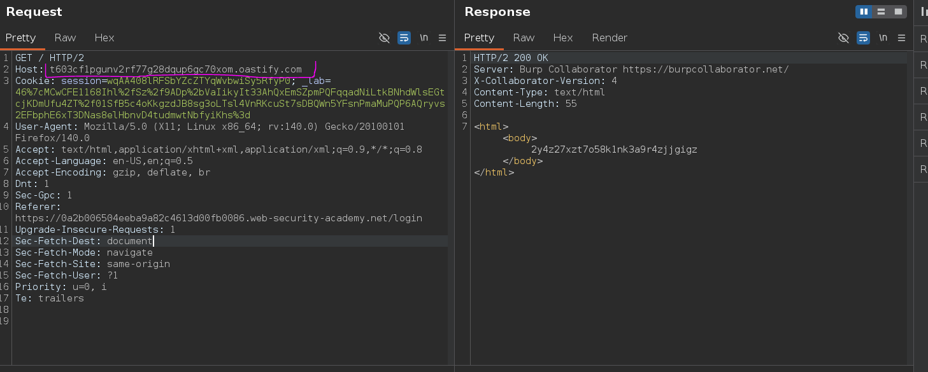Viewport: 928px width, 372px height.
Task: Click the opening <body> tag in response
Action: pyautogui.click(x=520, y=138)
